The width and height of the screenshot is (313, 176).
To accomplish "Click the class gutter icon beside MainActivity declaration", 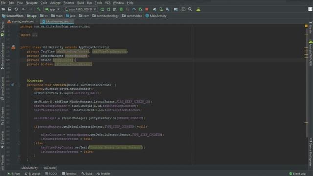I will (x=13, y=47).
